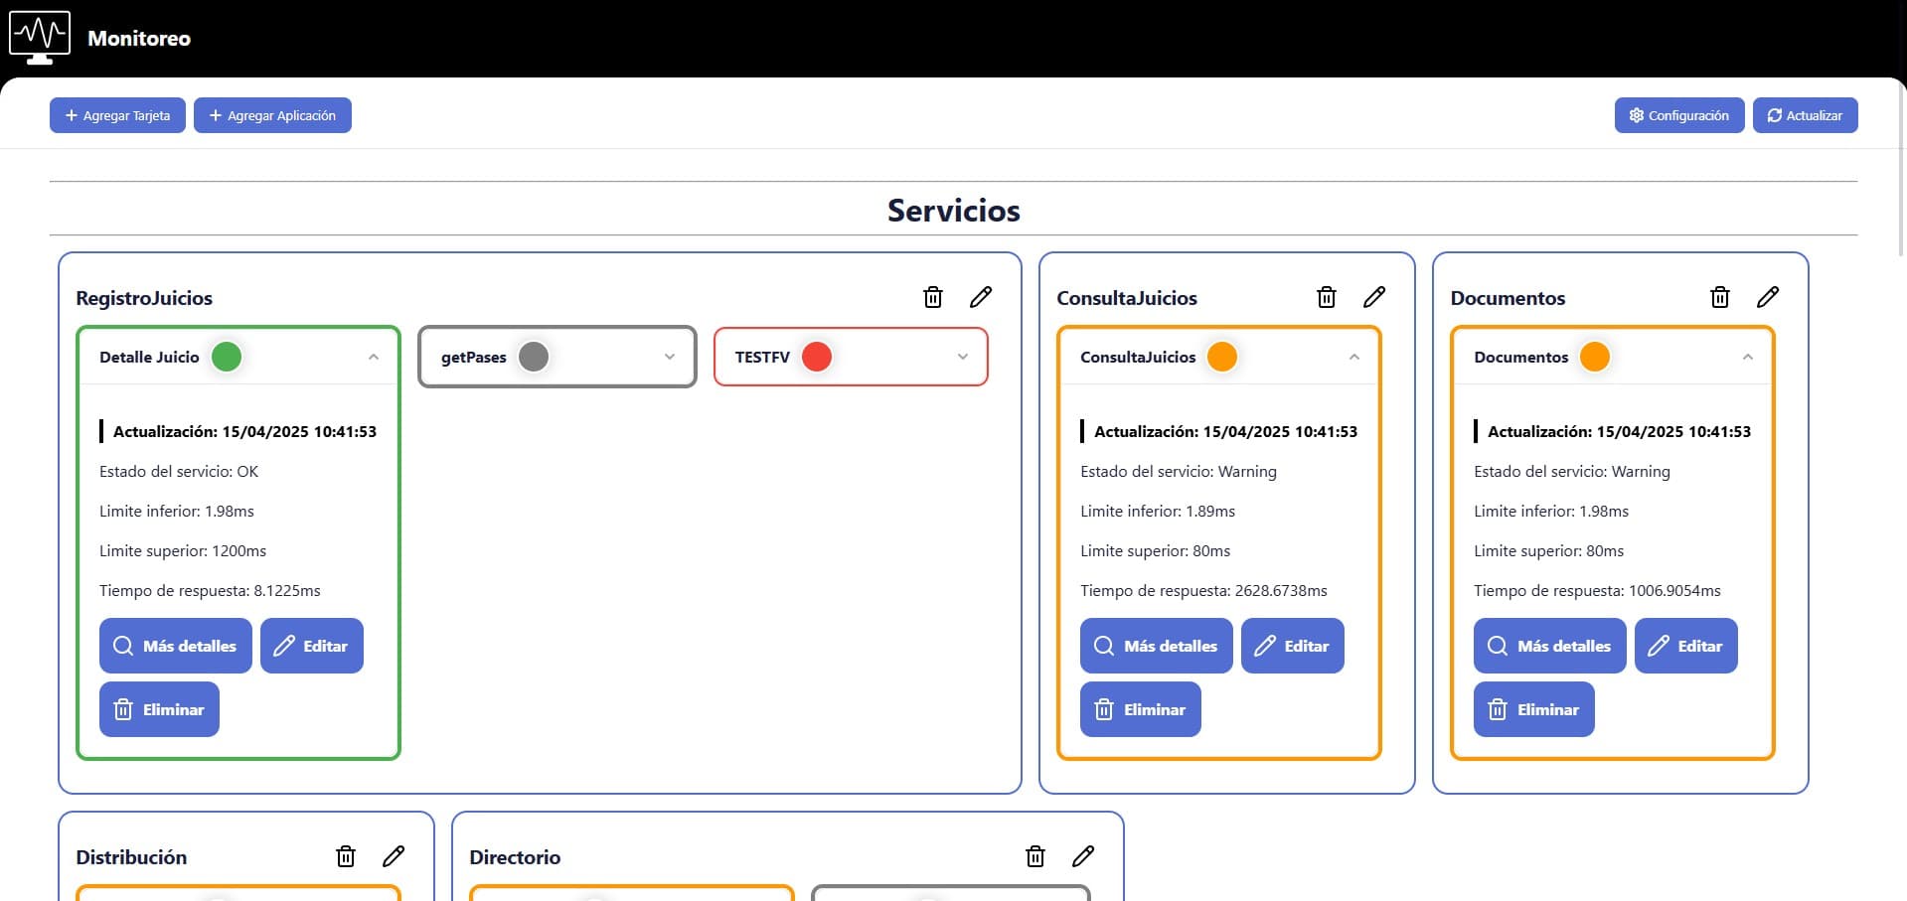Viewport: 1907px width, 901px height.
Task: Delete the Distribución card via its trash icon
Action: tap(346, 855)
